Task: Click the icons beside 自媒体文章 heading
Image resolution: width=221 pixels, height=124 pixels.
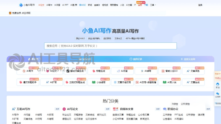Action: coord(115,109)
